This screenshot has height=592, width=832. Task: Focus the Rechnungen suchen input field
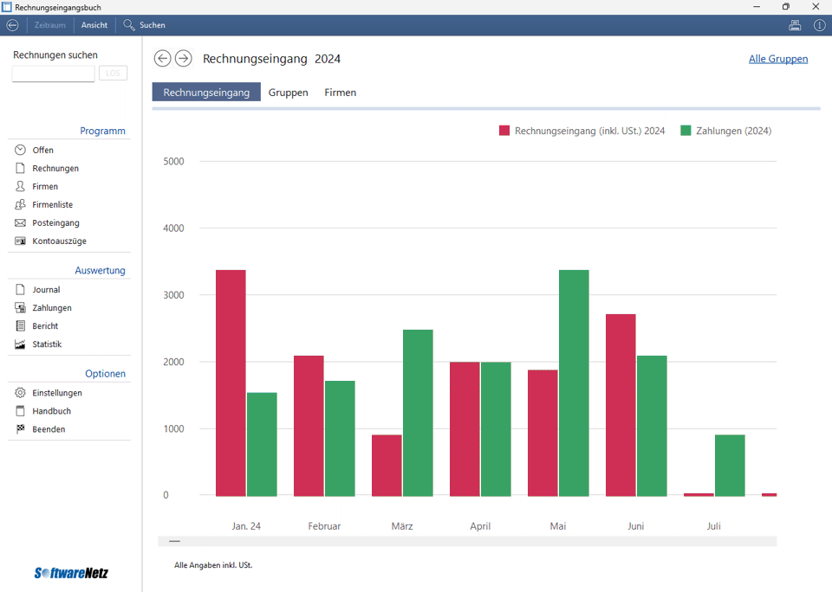pos(53,74)
